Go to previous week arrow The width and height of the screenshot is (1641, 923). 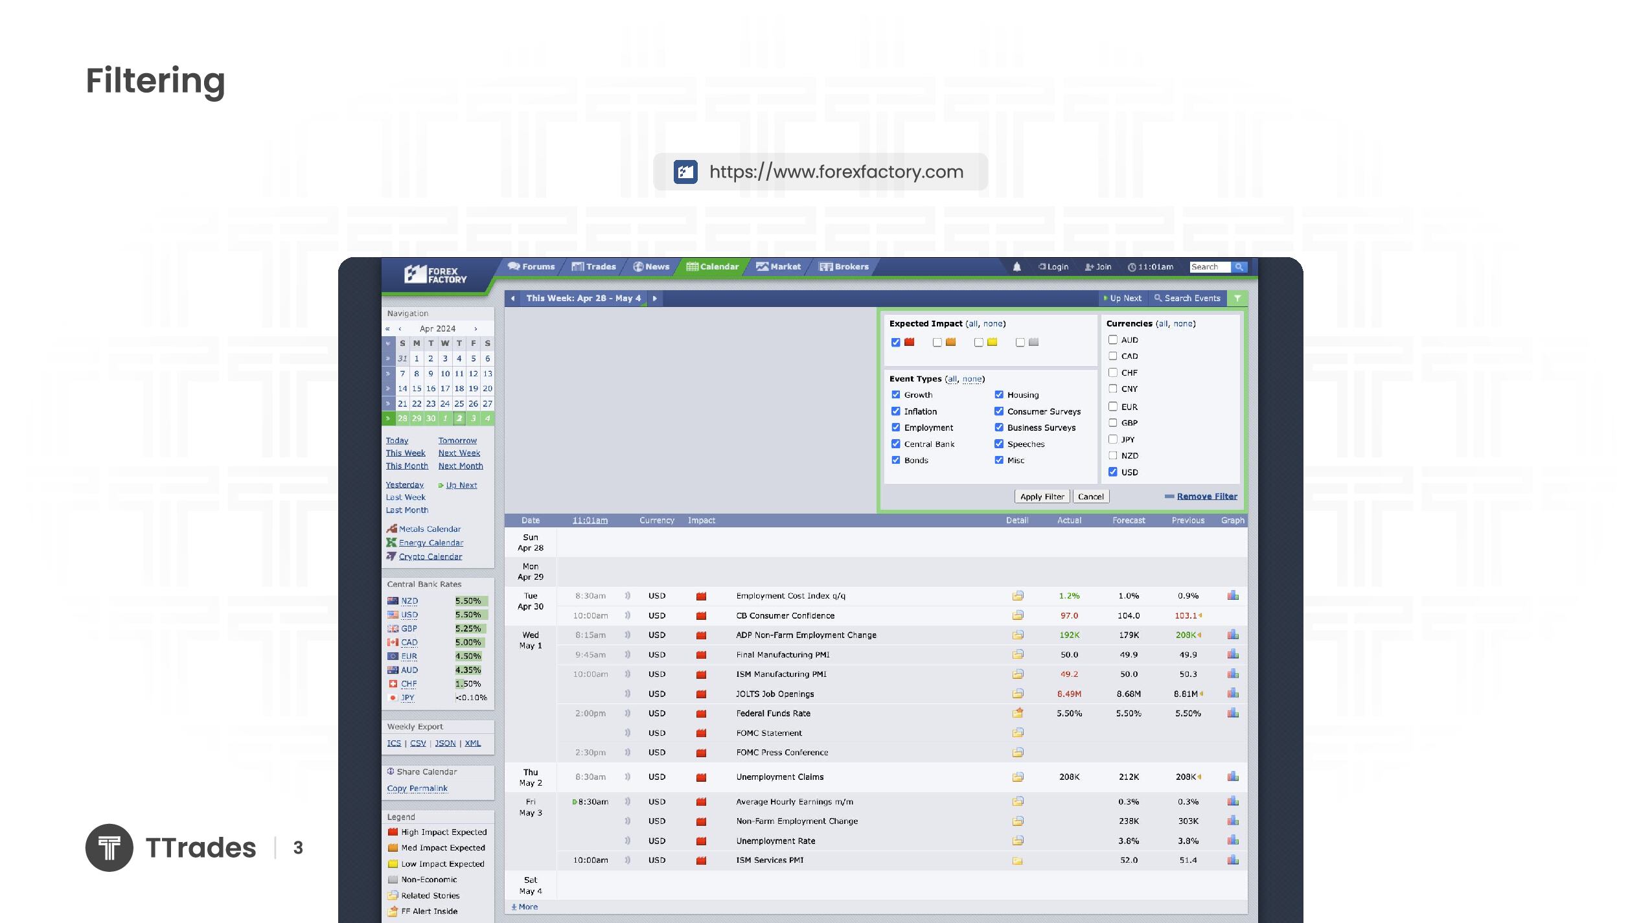(x=512, y=299)
